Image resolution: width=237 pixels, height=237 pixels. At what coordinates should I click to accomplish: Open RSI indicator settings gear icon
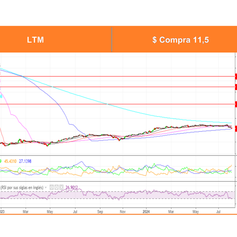[x=56, y=187]
